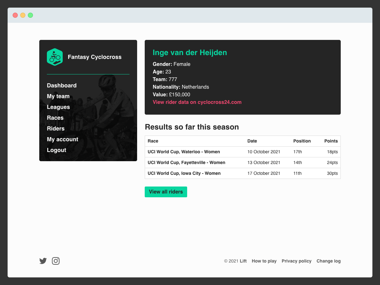Click the Position column header
The image size is (380, 285).
[x=302, y=141]
